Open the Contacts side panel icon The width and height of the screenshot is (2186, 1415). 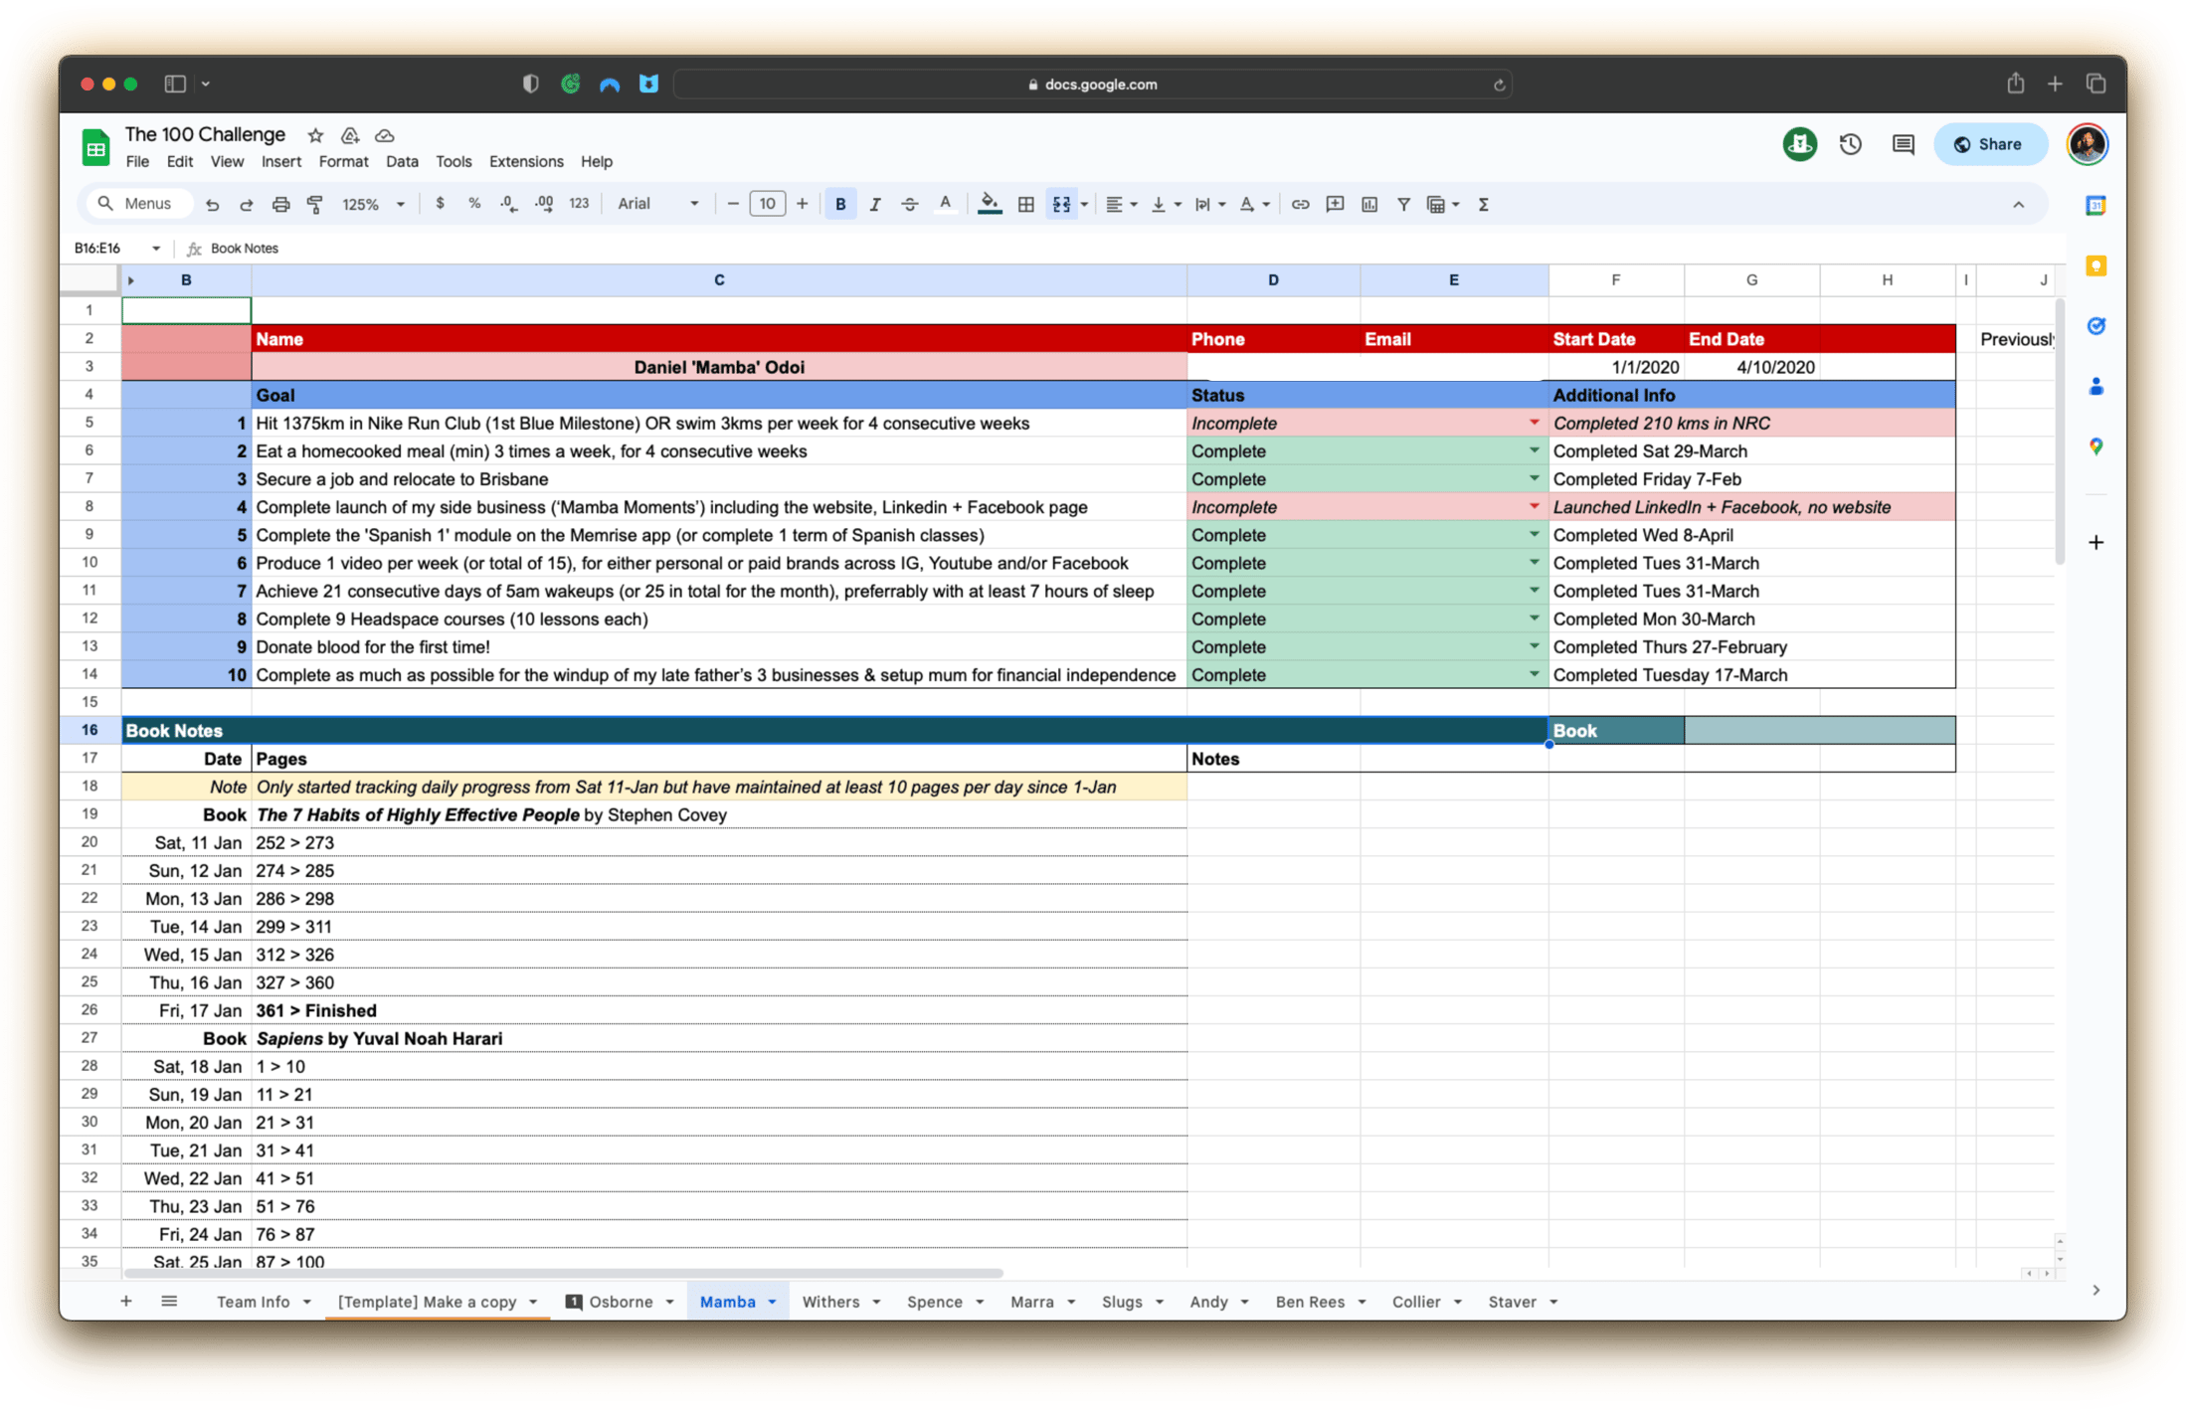pos(2095,386)
